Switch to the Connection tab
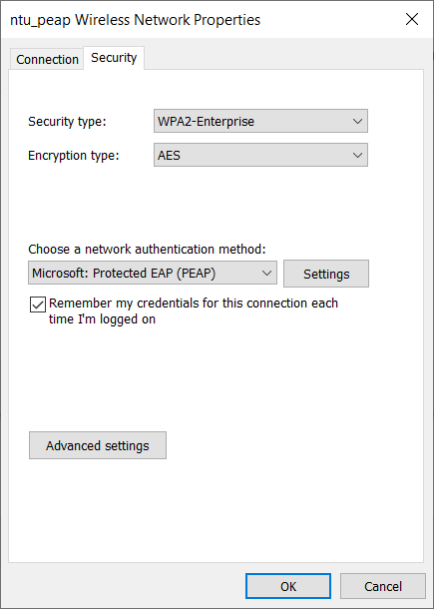The image size is (434, 609). (x=47, y=60)
